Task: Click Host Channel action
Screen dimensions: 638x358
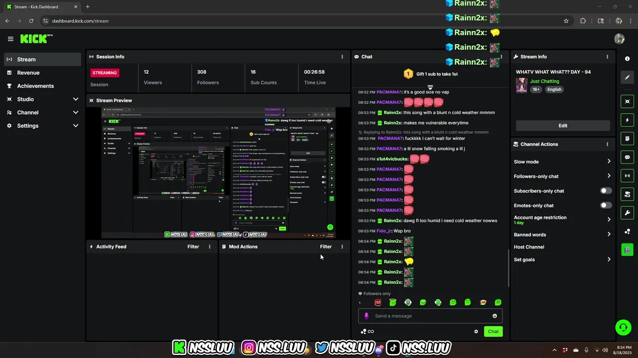Action: click(x=529, y=247)
